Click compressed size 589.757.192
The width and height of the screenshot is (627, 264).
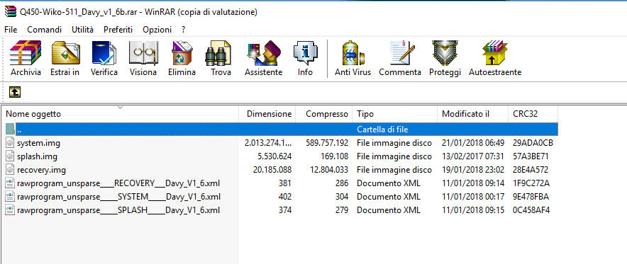click(327, 143)
